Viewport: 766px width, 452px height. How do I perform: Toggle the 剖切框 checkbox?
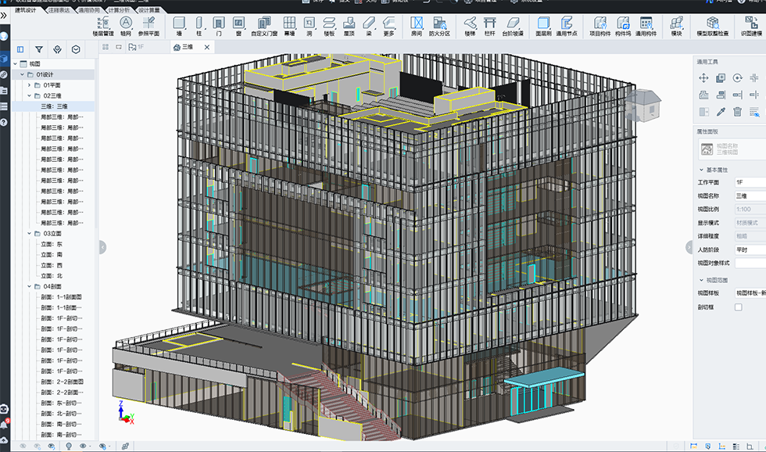coord(739,307)
